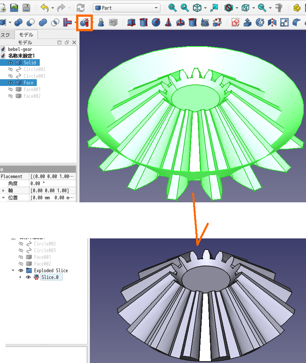Click the torus primitive icon
The image size is (306, 363).
[x=180, y=23]
